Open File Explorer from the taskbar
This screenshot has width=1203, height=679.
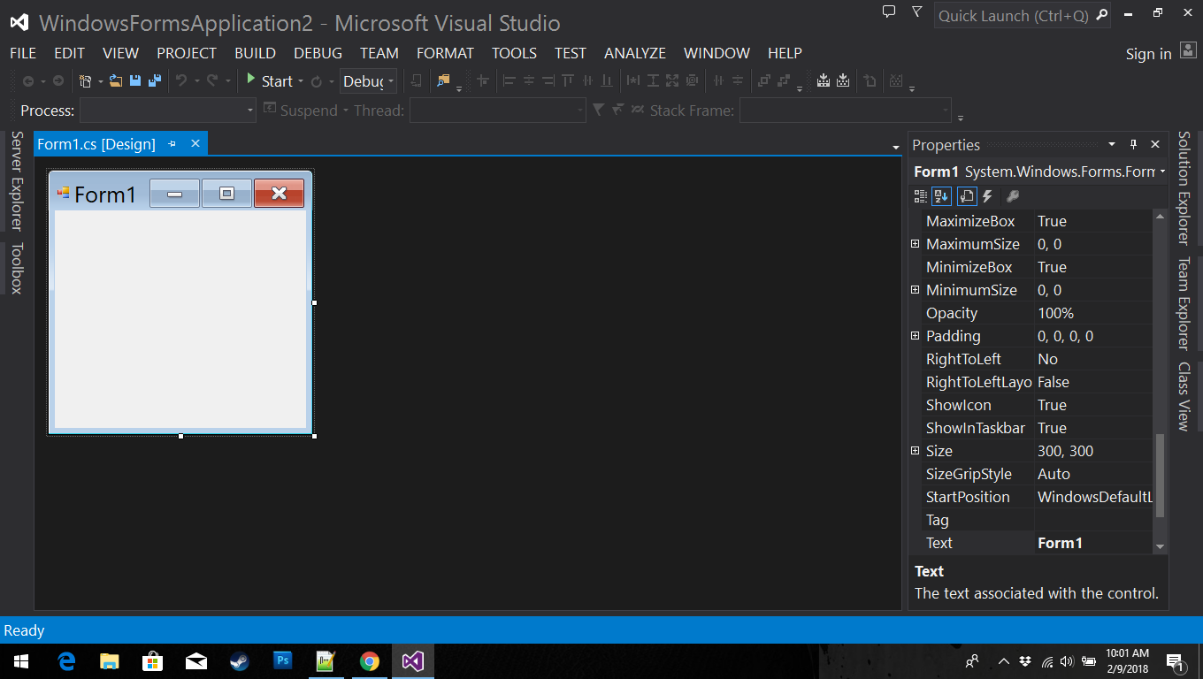coord(109,660)
